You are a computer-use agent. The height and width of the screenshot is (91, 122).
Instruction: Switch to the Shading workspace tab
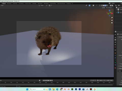tap(34, 4)
